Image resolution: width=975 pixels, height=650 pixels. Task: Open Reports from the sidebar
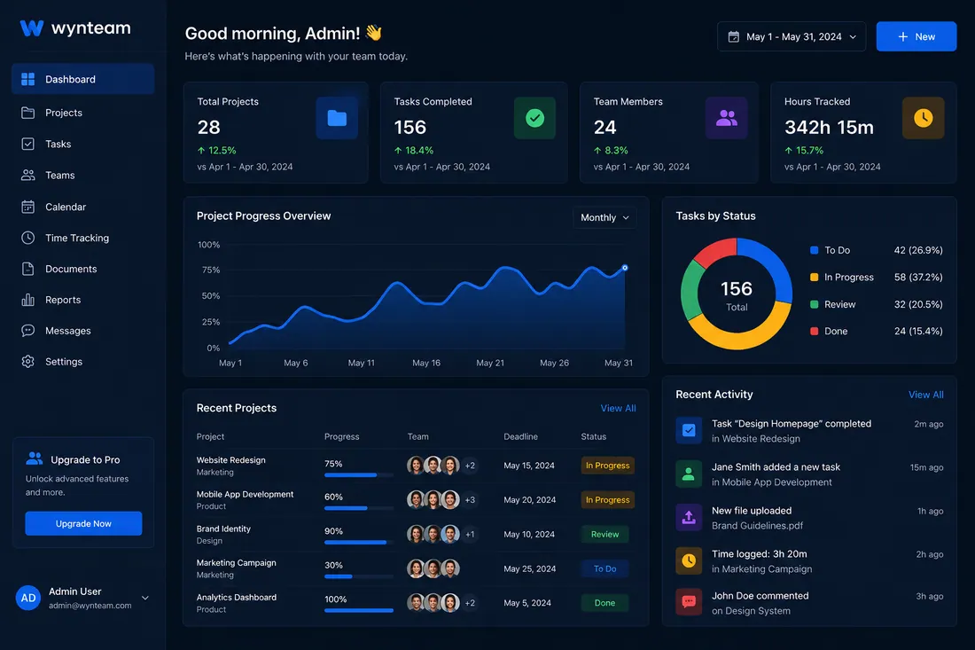[82, 300]
